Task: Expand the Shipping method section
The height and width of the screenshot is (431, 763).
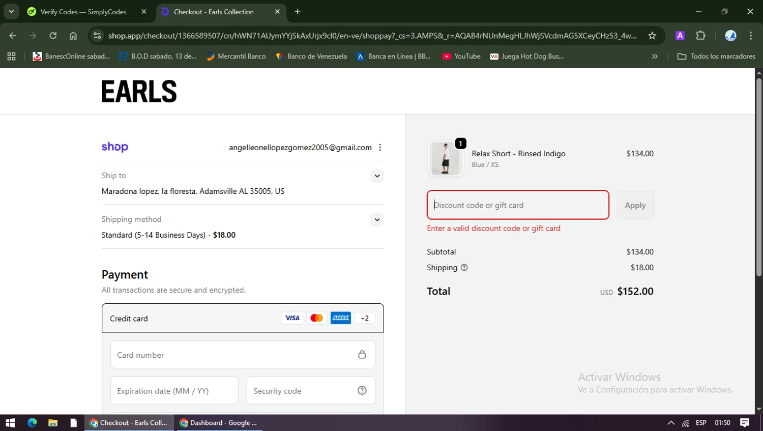Action: point(377,220)
